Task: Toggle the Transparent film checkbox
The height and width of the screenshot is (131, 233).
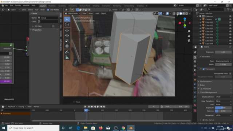Action: click(204, 69)
